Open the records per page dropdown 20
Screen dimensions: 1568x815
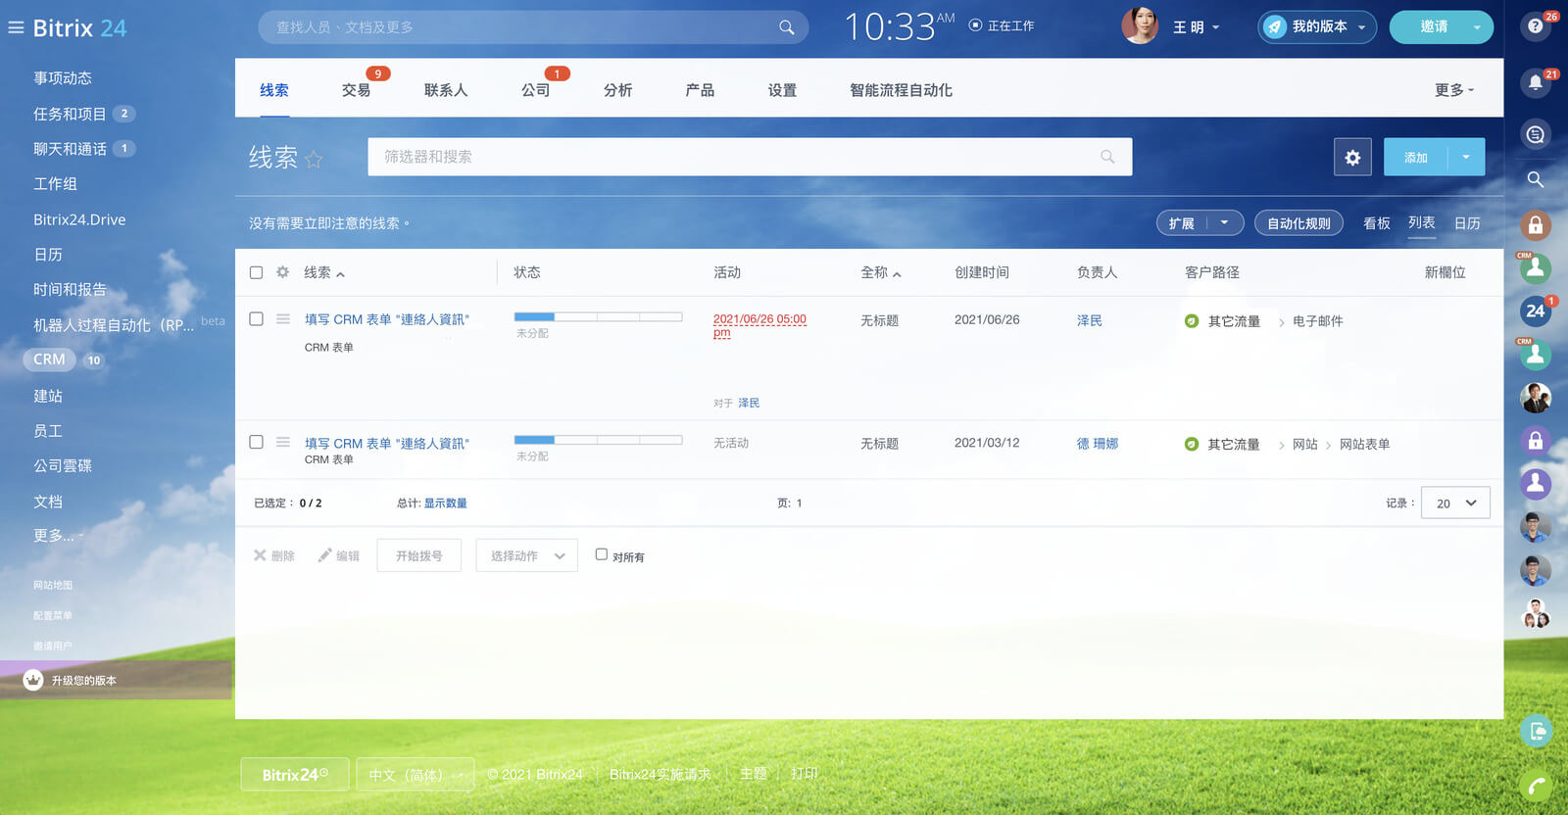pyautogui.click(x=1456, y=503)
